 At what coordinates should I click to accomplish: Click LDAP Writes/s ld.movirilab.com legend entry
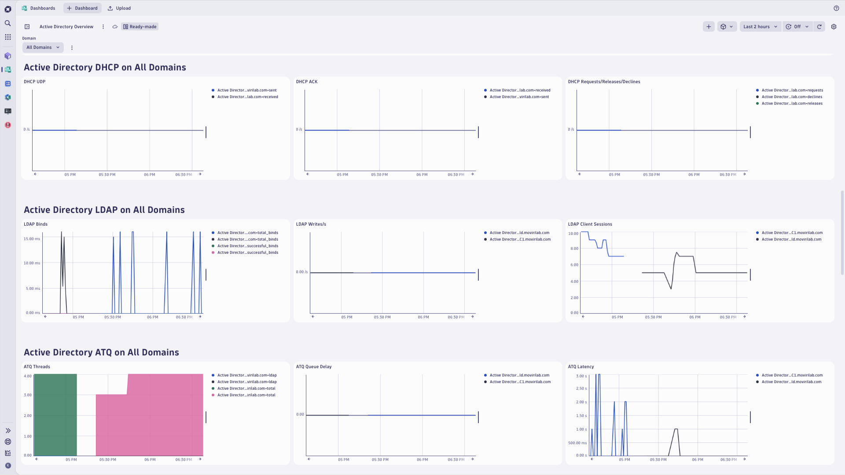517,233
